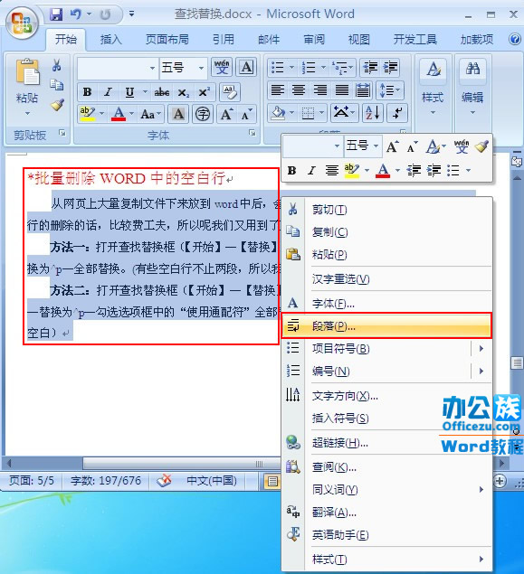This screenshot has width=524, height=574.
Task: Click 字数: 197/676 word count
Action: click(x=106, y=480)
